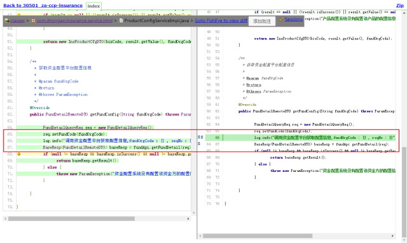This screenshot has width=407, height=243.
Task: Click the @Override line in the left pane
Action: coord(39,108)
